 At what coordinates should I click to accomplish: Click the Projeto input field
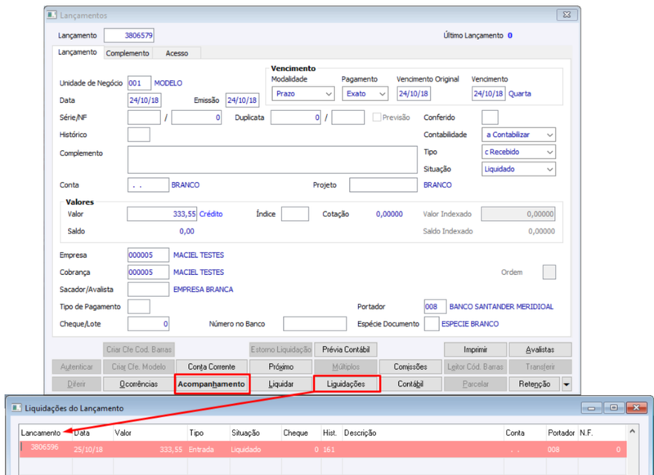coord(383,184)
